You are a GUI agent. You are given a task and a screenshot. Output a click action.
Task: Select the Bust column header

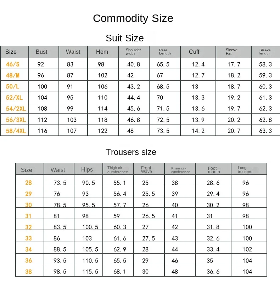41,52
